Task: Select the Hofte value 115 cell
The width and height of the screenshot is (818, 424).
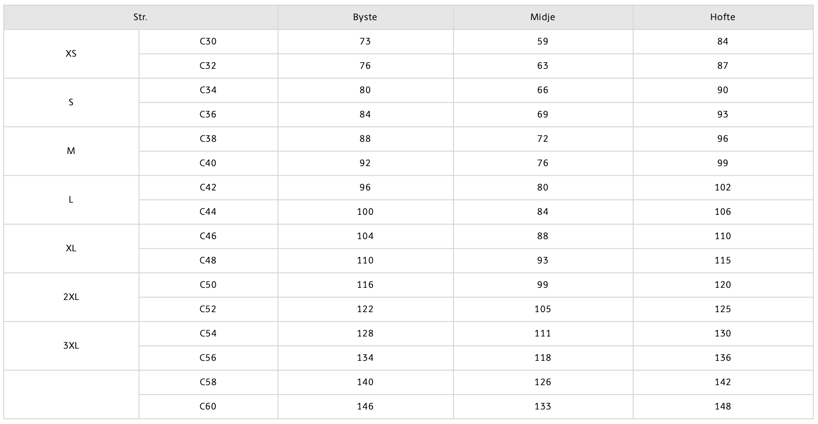Action: (x=723, y=261)
